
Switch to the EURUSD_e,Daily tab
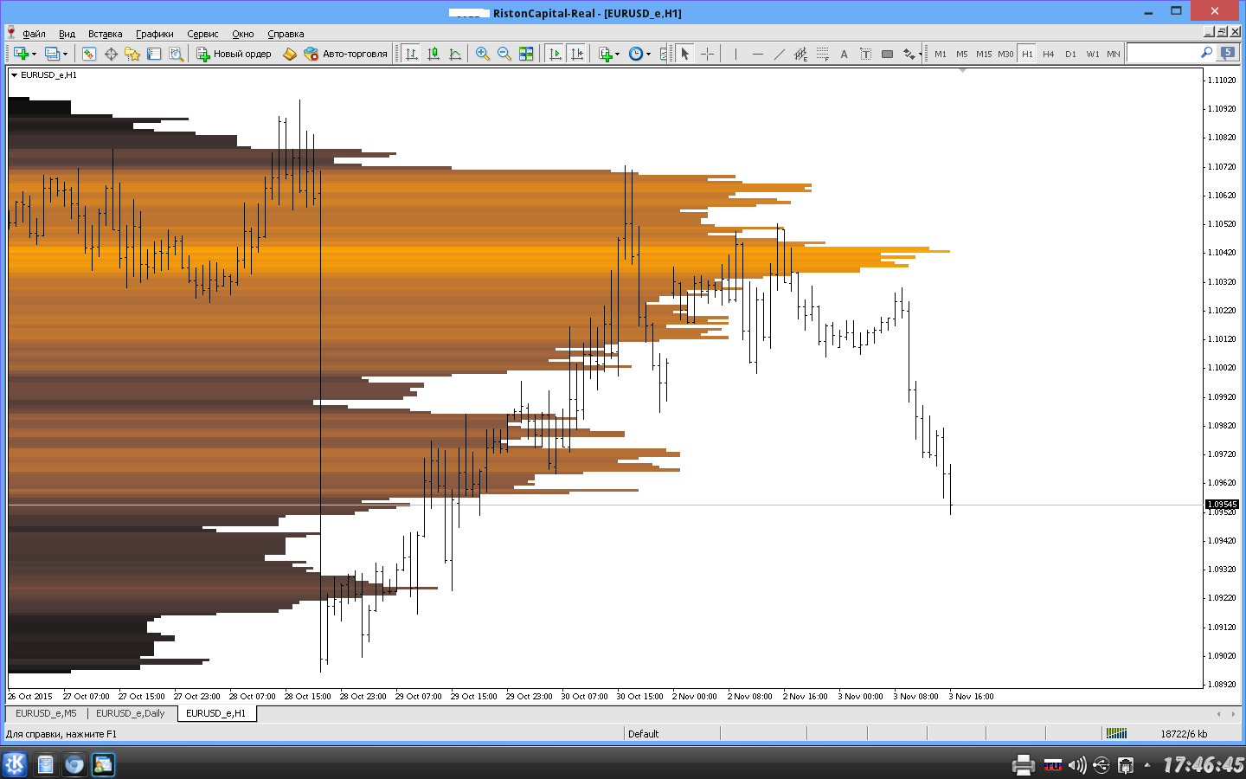coord(130,713)
